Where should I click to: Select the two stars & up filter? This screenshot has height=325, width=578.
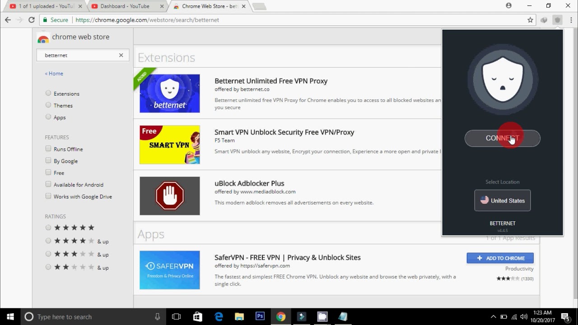(x=48, y=267)
